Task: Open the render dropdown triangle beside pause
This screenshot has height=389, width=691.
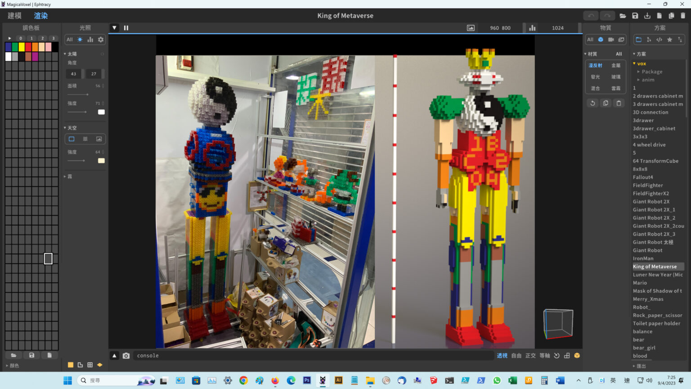Action: tap(114, 28)
